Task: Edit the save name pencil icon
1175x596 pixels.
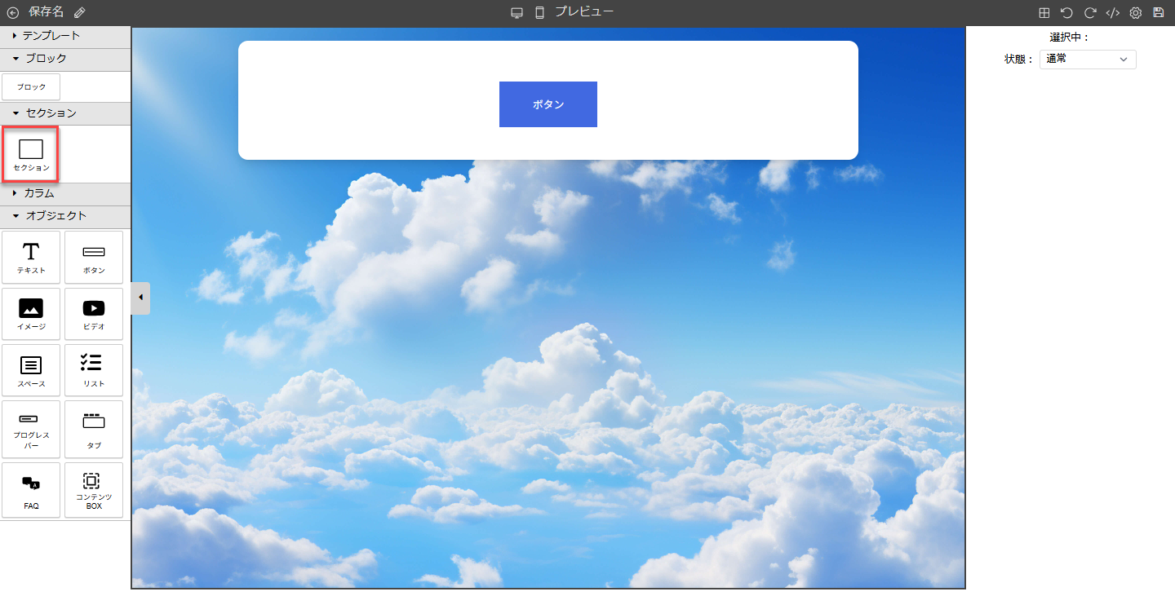Action: tap(79, 12)
